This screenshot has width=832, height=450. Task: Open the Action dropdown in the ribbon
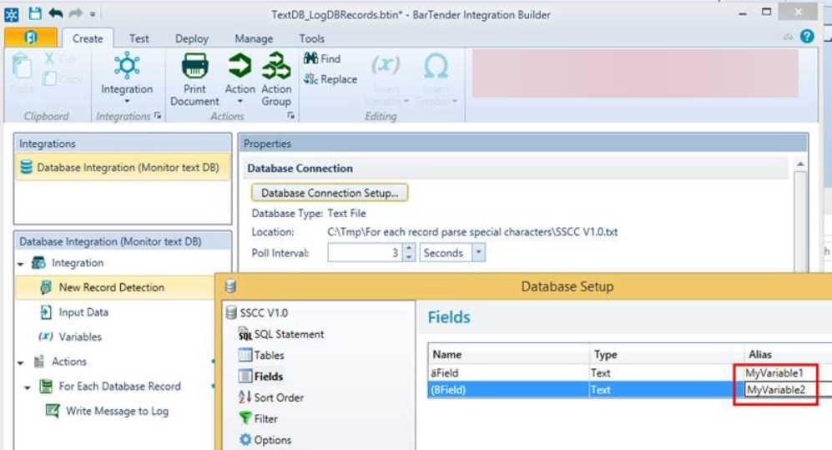(240, 78)
